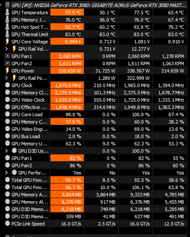Click circle icon beside GPU Bus Load
Screen dimensions: 190x237
click(x=7, y=136)
